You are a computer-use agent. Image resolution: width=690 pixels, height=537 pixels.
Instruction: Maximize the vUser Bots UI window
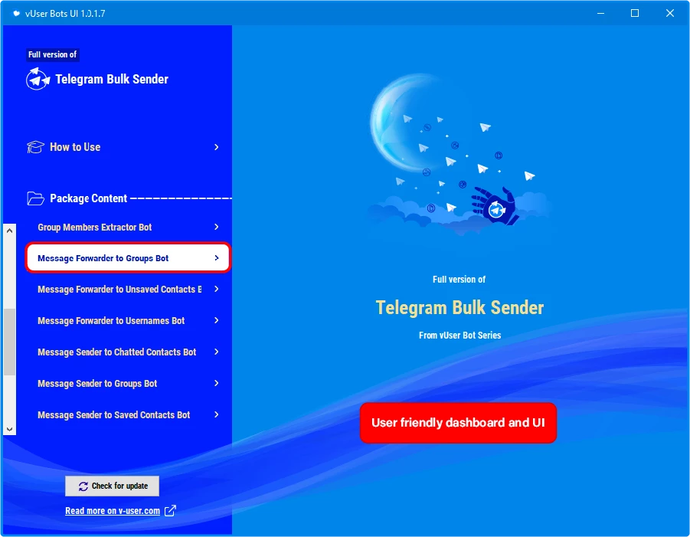click(635, 13)
